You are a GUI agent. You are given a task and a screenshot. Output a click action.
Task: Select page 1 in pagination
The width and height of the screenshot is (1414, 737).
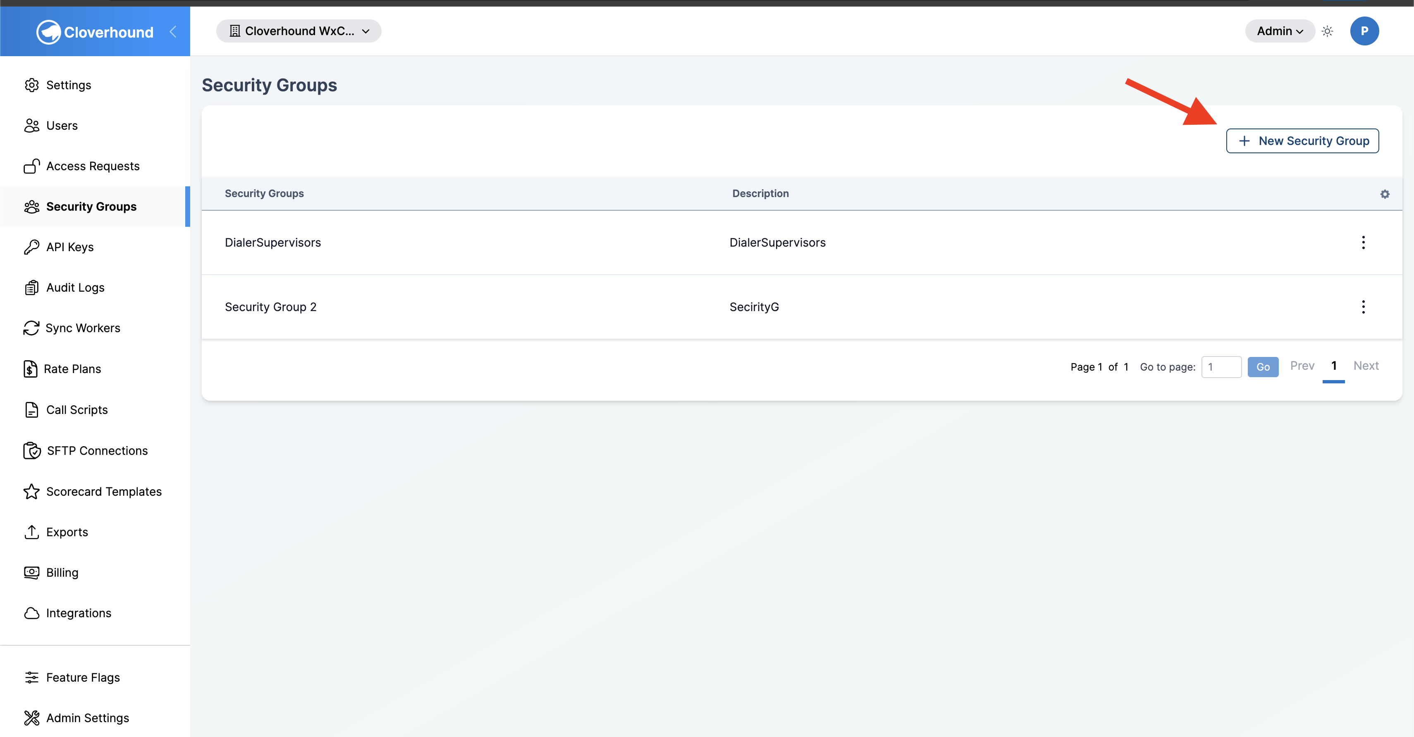pyautogui.click(x=1333, y=366)
